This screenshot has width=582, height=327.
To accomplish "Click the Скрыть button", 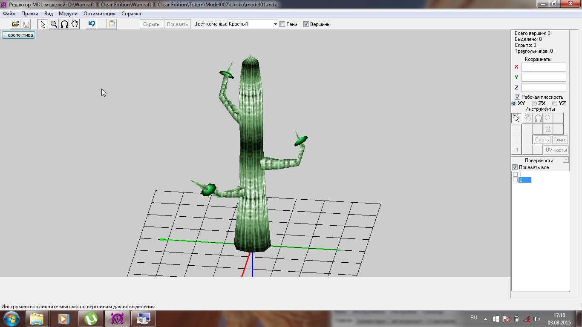I will pos(151,24).
